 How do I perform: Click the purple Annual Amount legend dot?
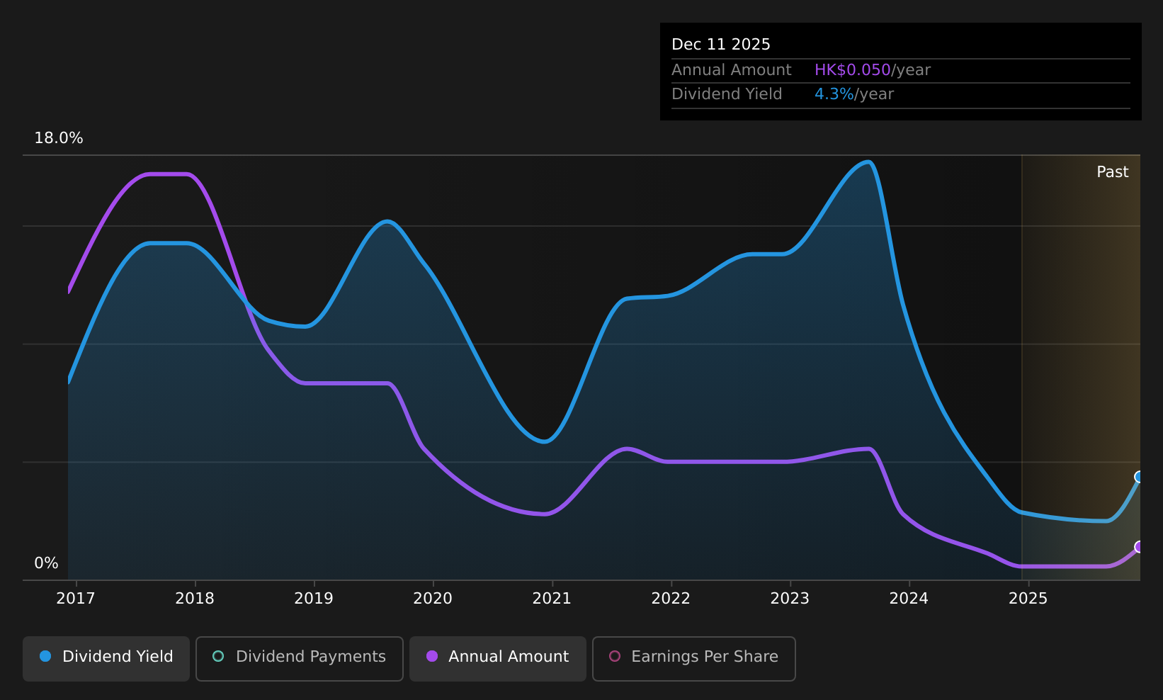(432, 656)
